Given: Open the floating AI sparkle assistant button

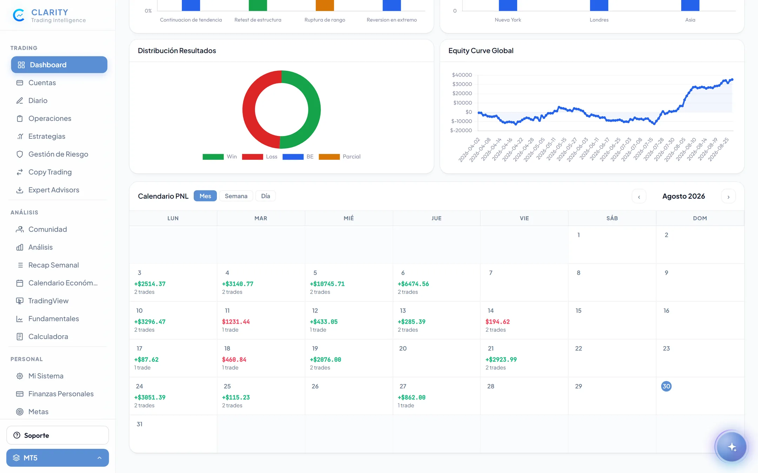Looking at the screenshot, I should pos(731,447).
